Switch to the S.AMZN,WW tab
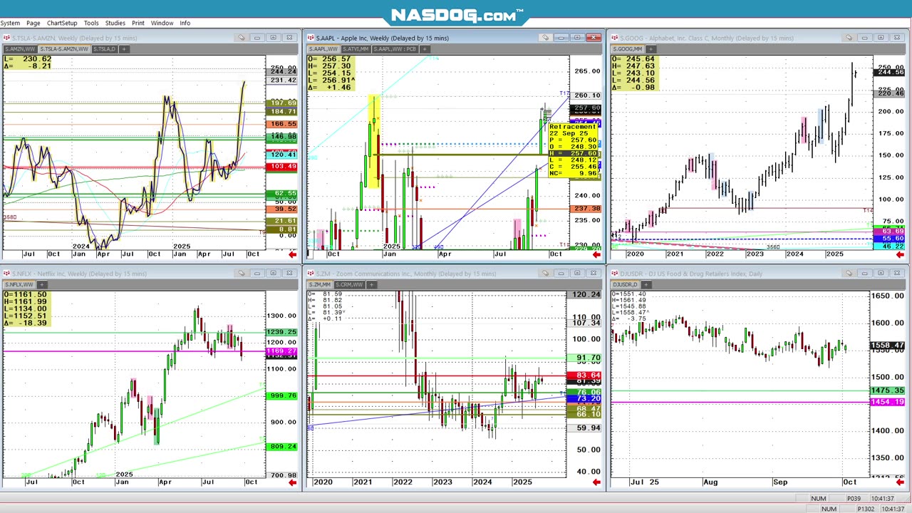912x513 pixels. (x=20, y=49)
